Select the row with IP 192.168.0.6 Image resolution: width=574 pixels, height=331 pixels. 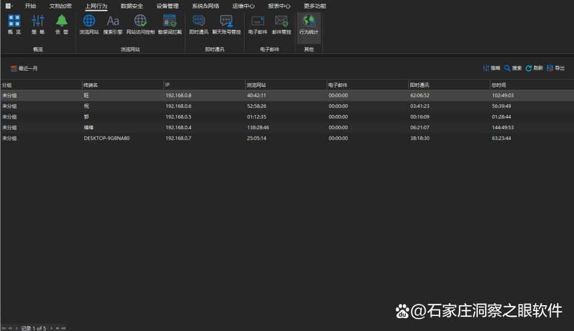[x=287, y=106]
